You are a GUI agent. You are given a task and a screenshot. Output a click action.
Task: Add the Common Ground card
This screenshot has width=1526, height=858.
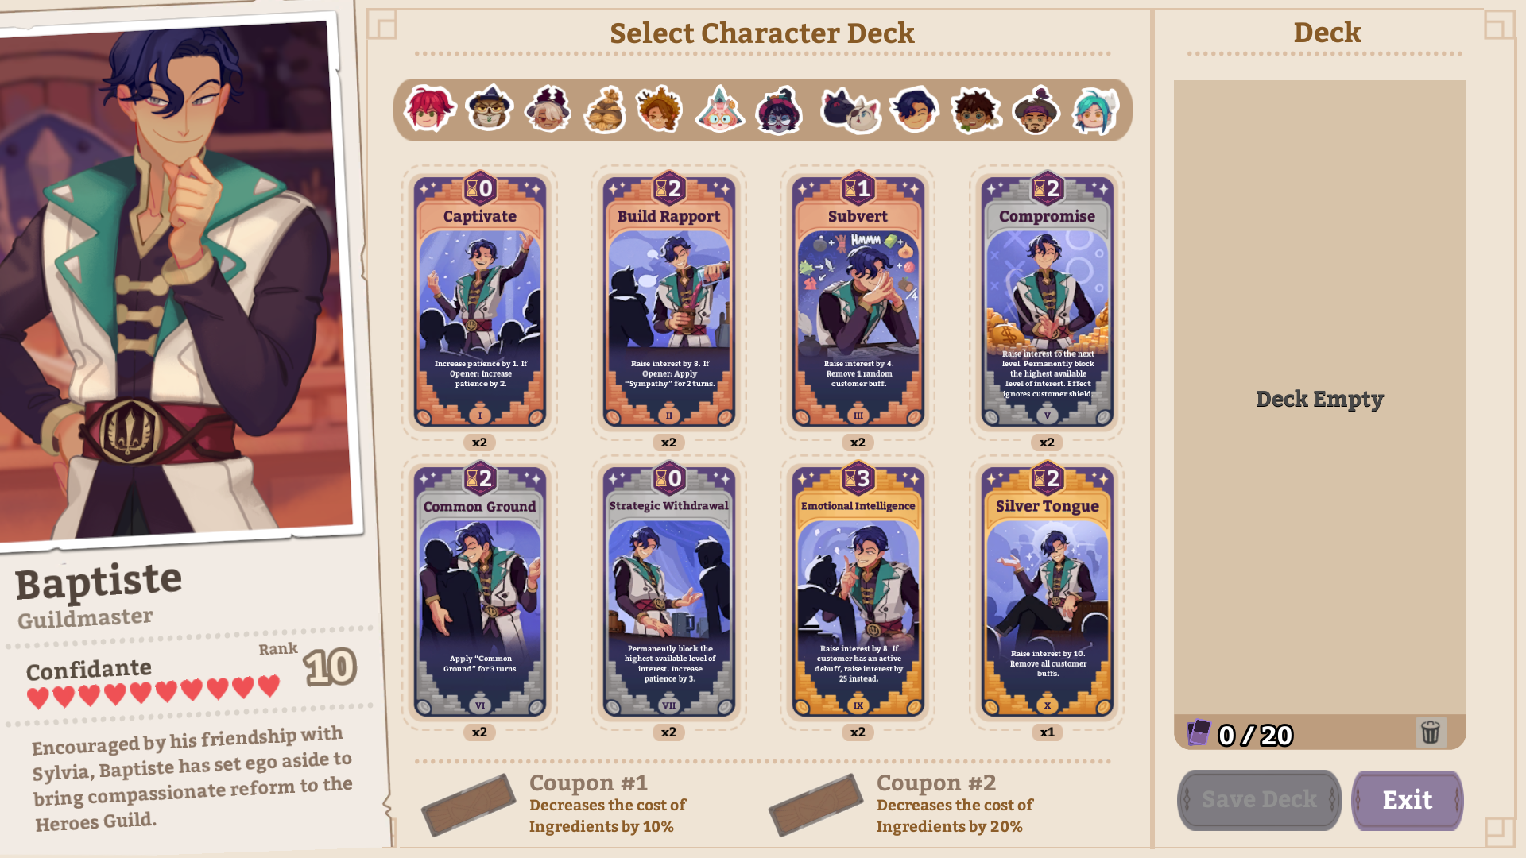click(479, 592)
